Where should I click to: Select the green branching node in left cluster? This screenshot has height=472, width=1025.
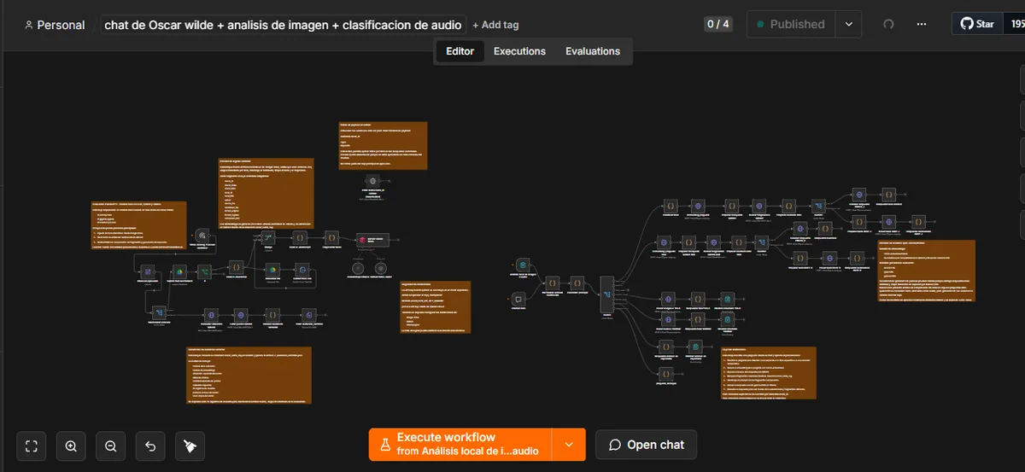point(204,271)
